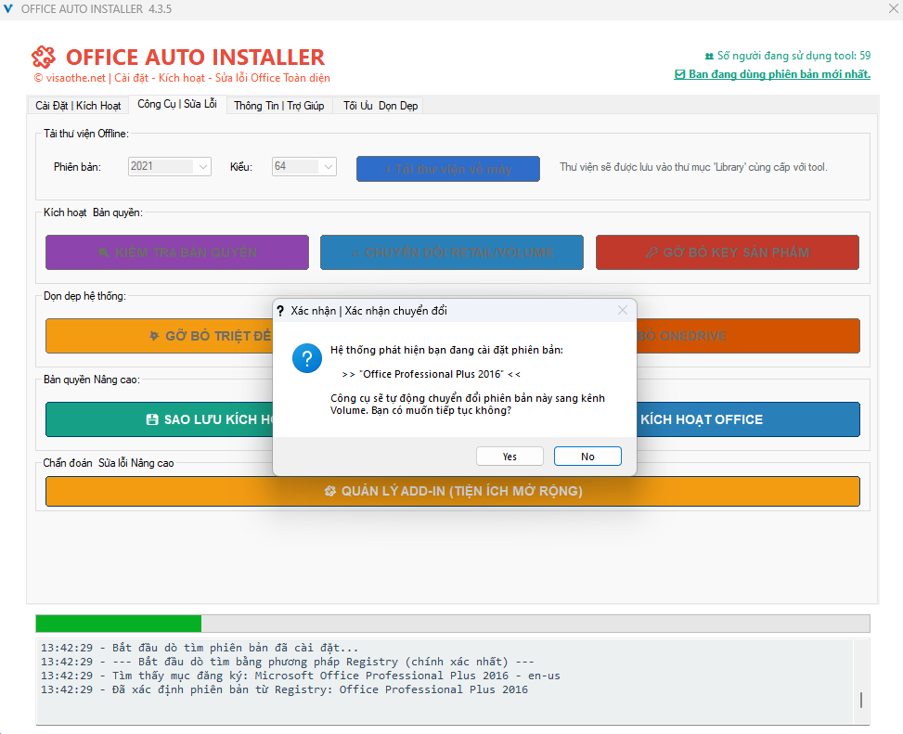Click '"Office Professional Plus 2016"' text in dialog
903x734 pixels.
(432, 374)
